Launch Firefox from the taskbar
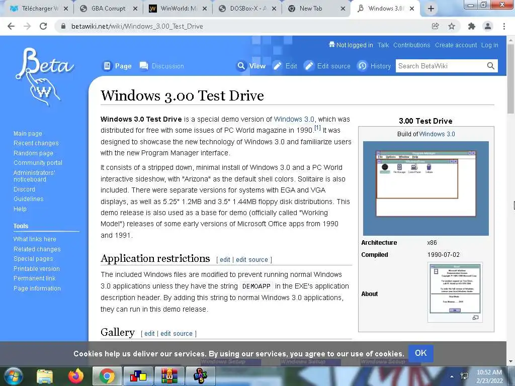This screenshot has height=386, width=515. click(x=76, y=376)
